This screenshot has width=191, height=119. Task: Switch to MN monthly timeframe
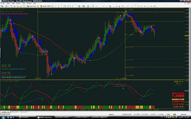[x=154, y=6]
